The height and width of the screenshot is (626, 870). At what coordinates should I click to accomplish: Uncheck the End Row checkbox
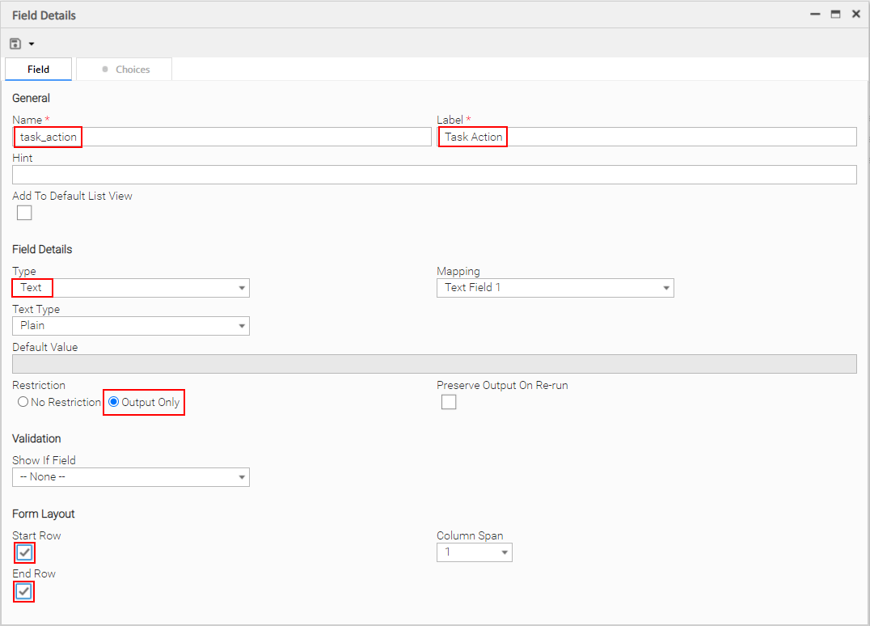pyautogui.click(x=24, y=591)
